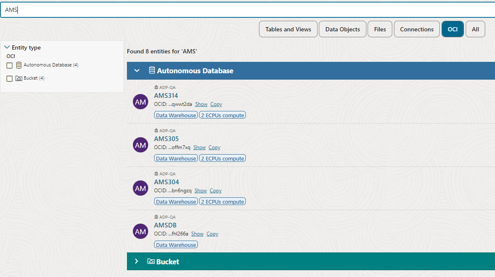The image size is (495, 277).
Task: Select the AM avatar for AMS304
Action: click(x=140, y=188)
